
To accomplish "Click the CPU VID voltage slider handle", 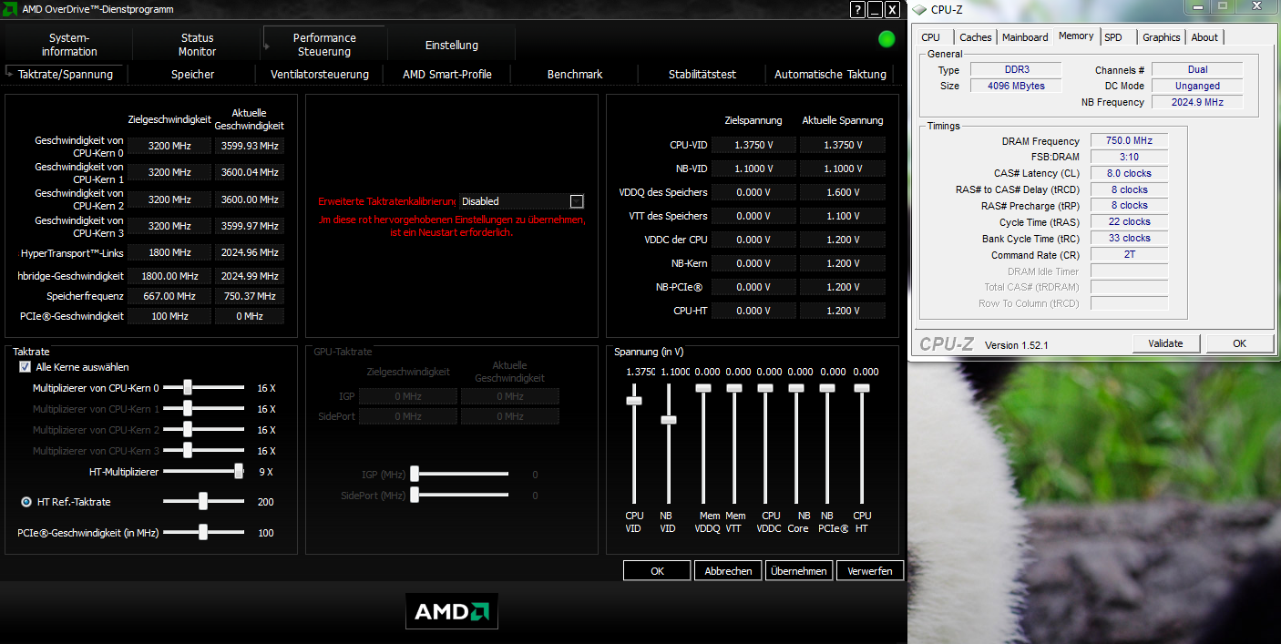I will 634,401.
